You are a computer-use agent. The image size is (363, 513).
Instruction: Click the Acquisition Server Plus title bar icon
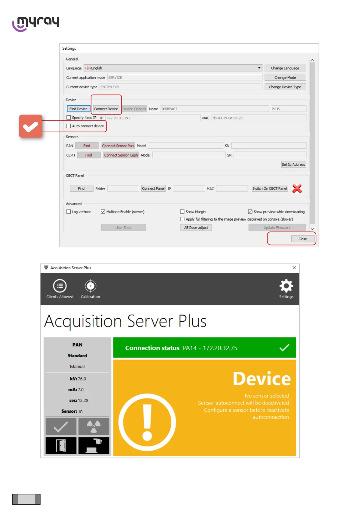coord(46,268)
